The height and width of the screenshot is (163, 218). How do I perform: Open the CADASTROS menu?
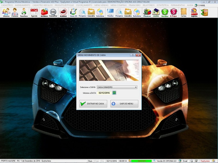click(7, 5)
